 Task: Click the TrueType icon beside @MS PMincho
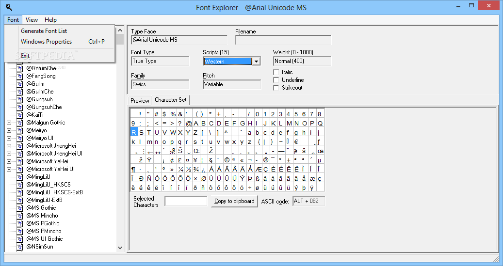(20, 231)
